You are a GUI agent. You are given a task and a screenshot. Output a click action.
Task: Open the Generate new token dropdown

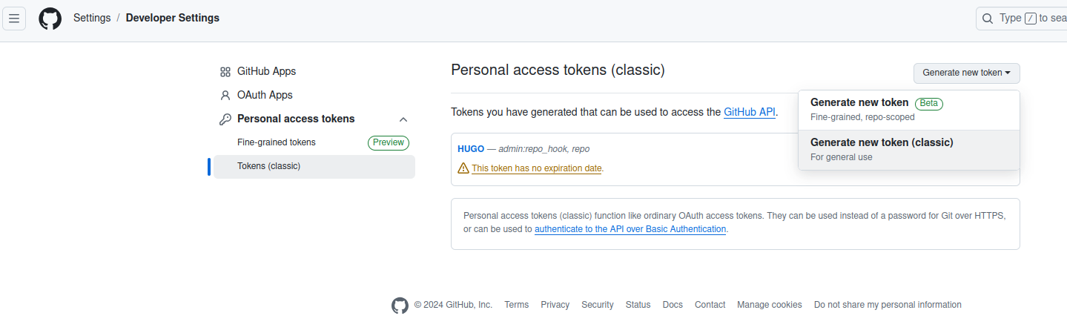tap(967, 73)
